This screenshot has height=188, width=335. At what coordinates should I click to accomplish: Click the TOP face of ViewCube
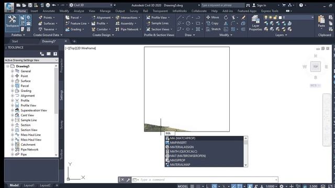(x=316, y=67)
